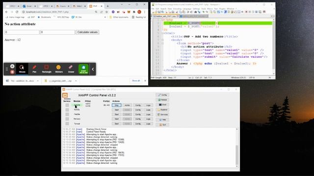Select the second Notepad++ document tab
This screenshot has height=176, width=314.
coord(194,16)
